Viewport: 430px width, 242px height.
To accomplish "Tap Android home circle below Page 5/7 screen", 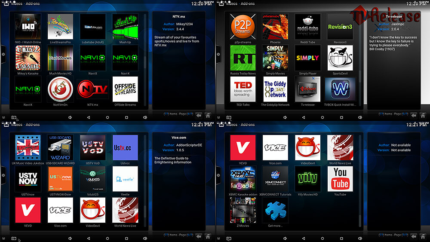I will (322, 118).
